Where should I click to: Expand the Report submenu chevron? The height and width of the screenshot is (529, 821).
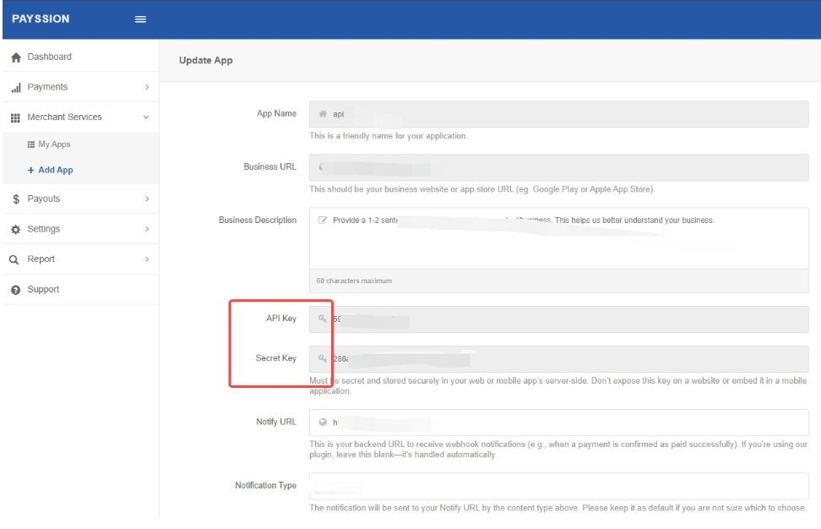pos(146,259)
